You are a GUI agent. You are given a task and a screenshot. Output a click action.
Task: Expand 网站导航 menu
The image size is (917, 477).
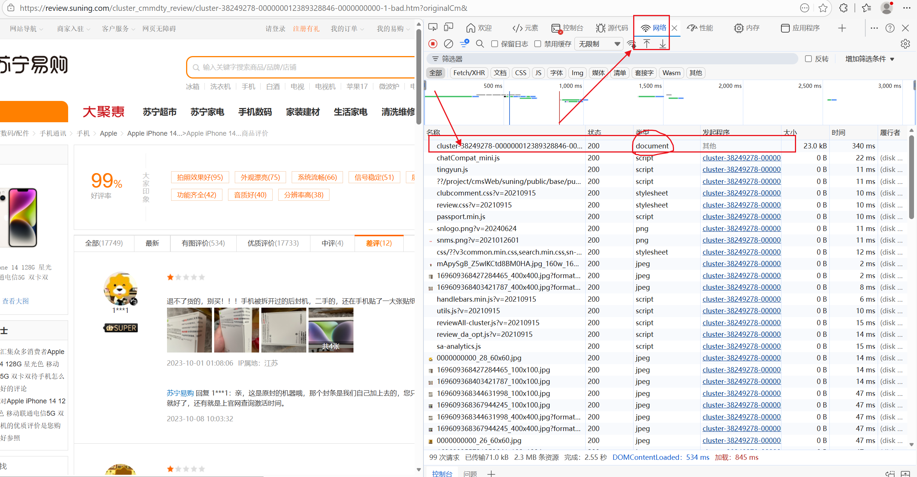click(x=26, y=29)
